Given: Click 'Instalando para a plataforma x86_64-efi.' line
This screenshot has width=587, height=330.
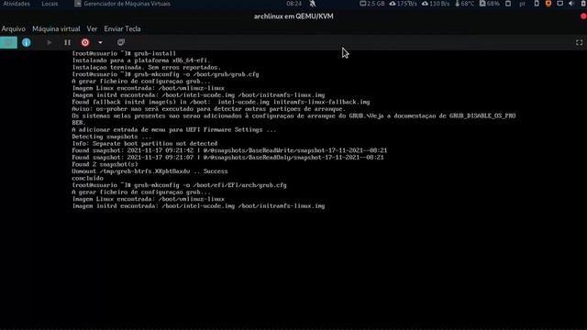Looking at the screenshot, I should tap(141, 60).
